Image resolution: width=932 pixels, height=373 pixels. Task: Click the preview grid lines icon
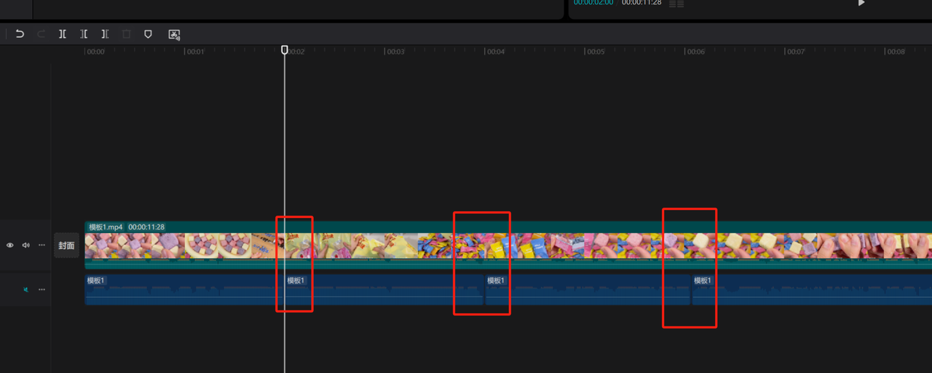tap(676, 4)
